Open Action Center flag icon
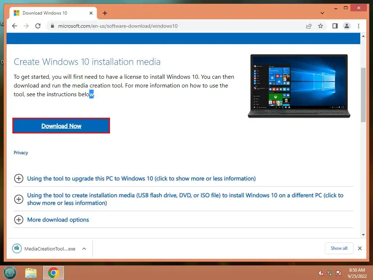 tap(339, 273)
